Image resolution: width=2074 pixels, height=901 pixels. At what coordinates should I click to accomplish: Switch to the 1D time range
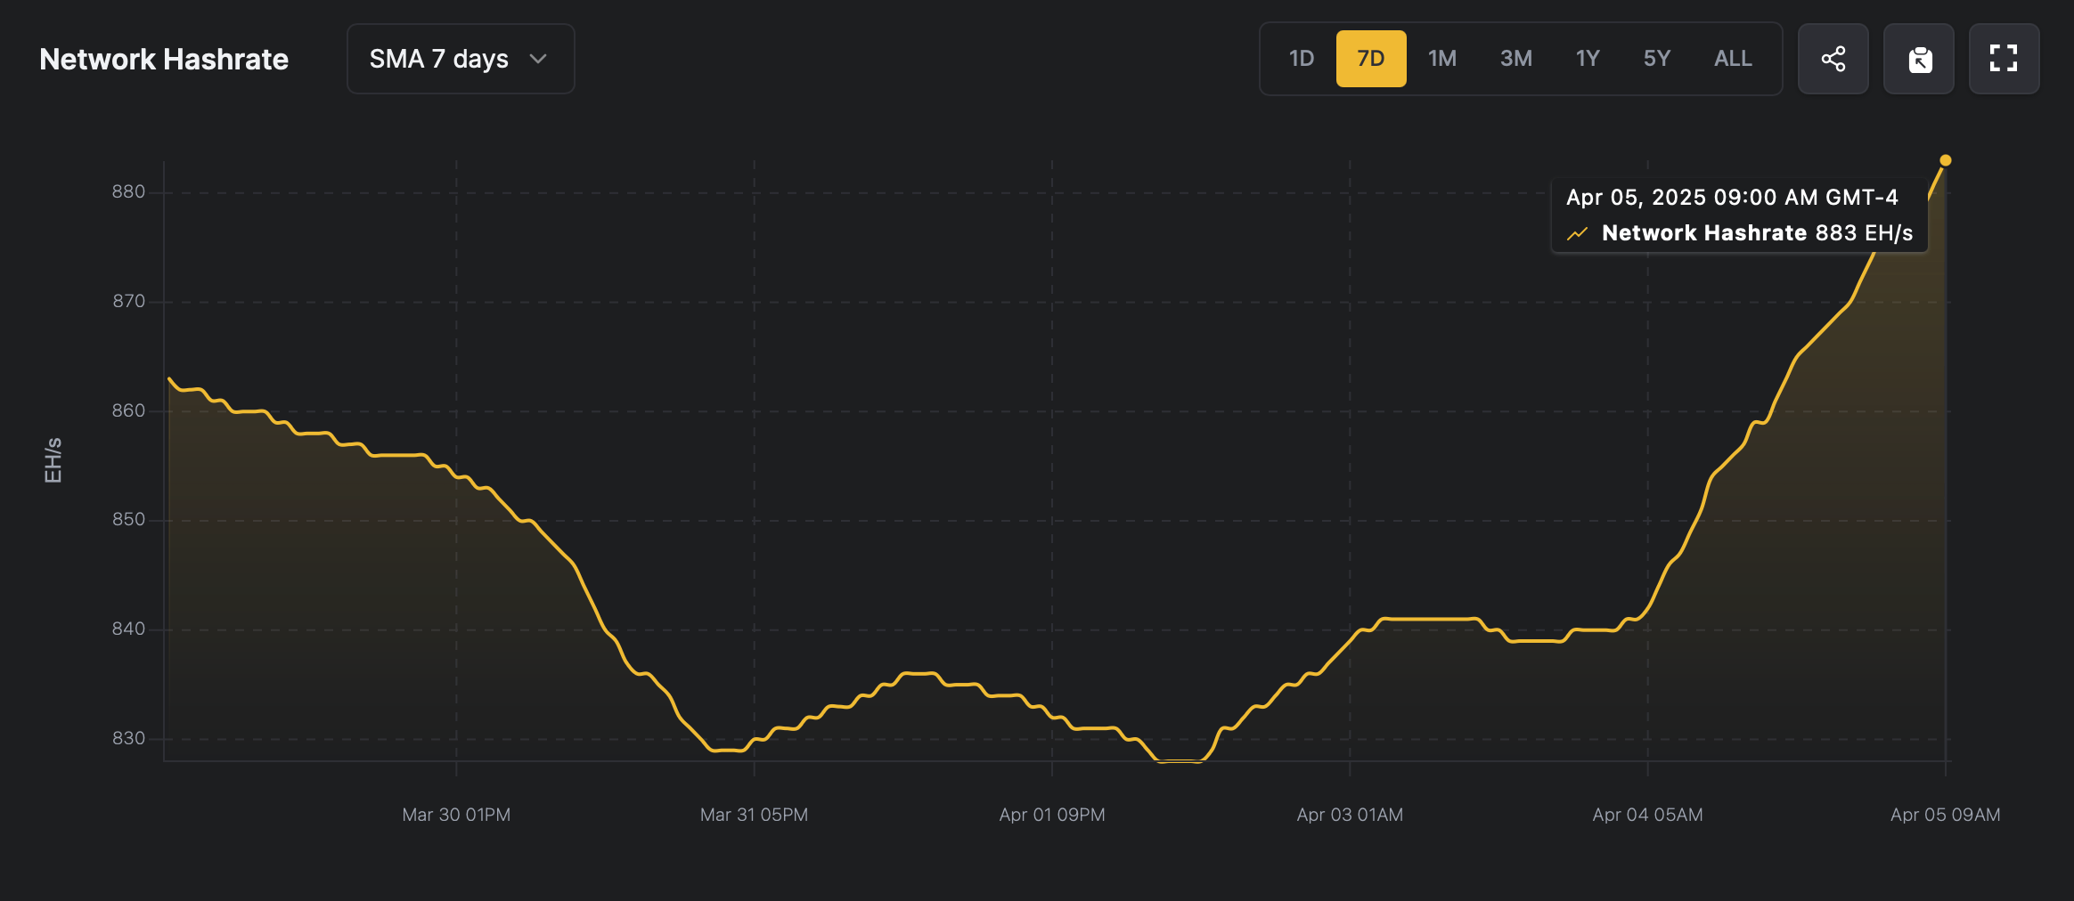click(1302, 59)
